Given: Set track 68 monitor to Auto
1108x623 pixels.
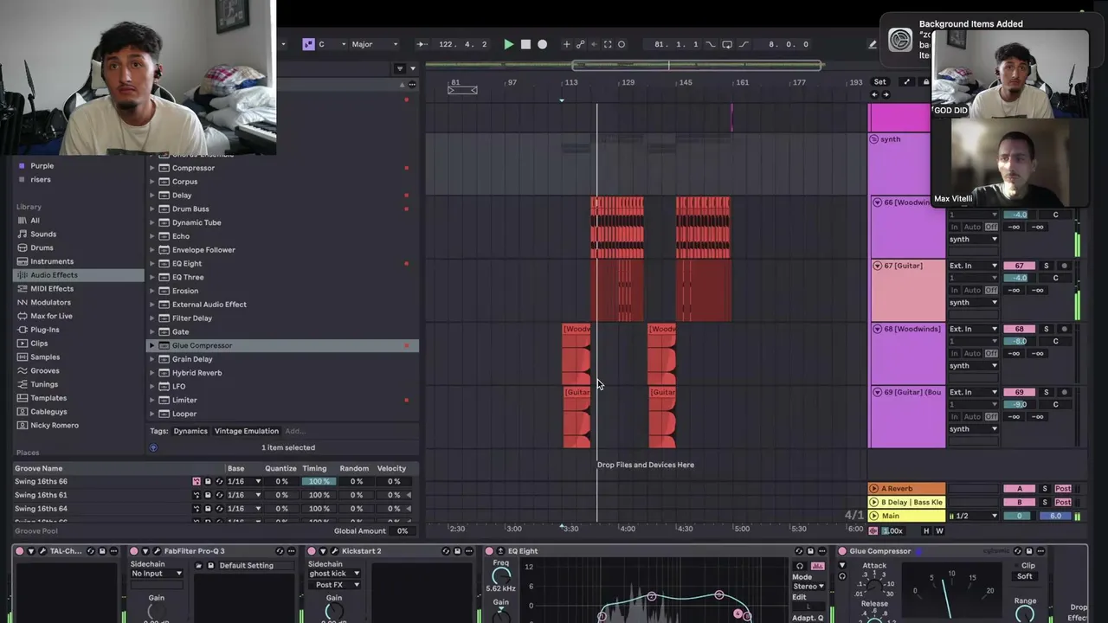Looking at the screenshot, I should coord(973,353).
